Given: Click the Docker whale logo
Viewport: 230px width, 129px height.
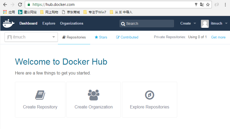Looking at the screenshot, I should coord(9,24).
